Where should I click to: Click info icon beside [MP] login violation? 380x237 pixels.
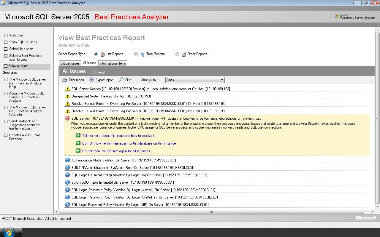[67, 204]
